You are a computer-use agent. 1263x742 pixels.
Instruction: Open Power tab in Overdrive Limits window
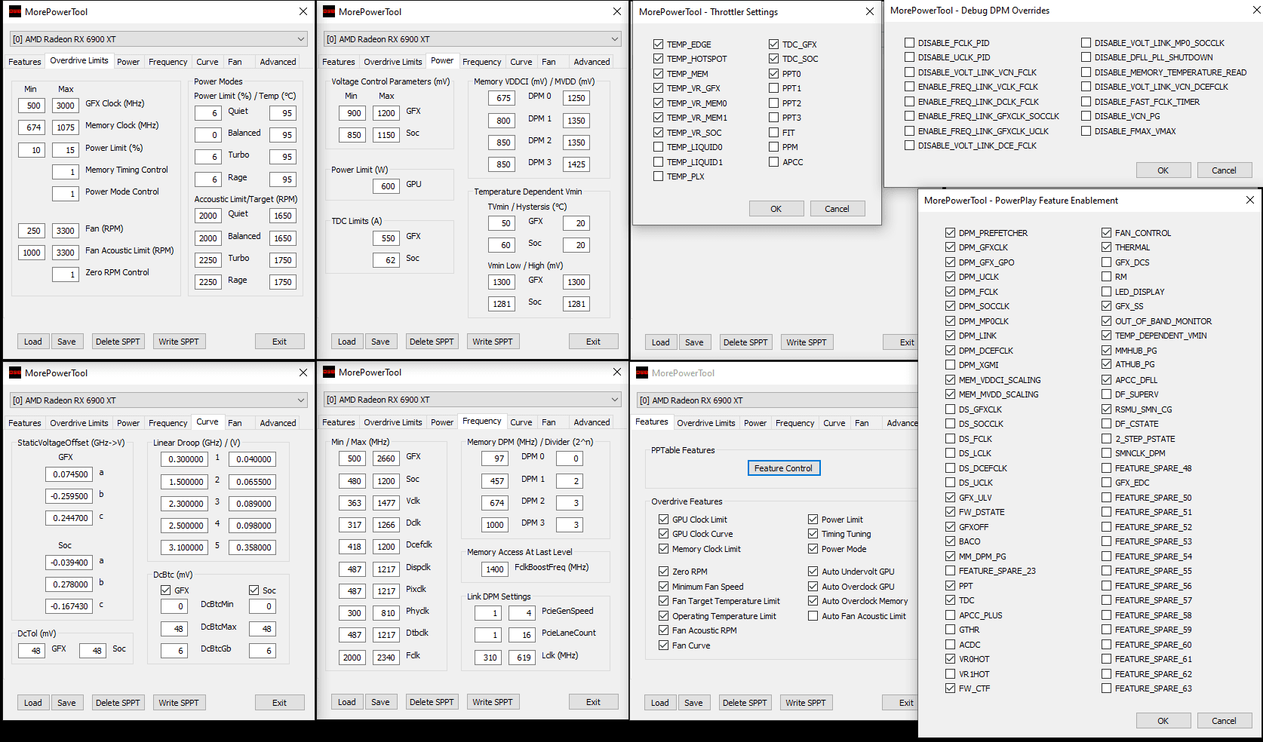pos(128,62)
